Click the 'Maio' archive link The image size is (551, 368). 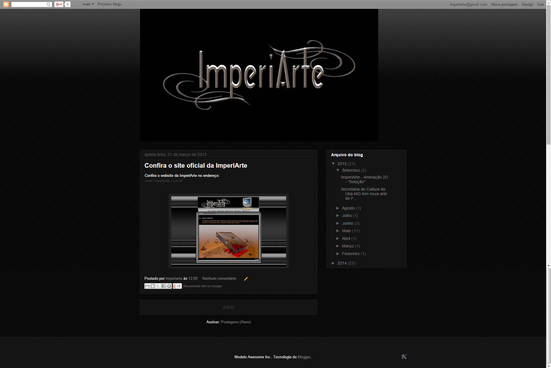tap(346, 231)
